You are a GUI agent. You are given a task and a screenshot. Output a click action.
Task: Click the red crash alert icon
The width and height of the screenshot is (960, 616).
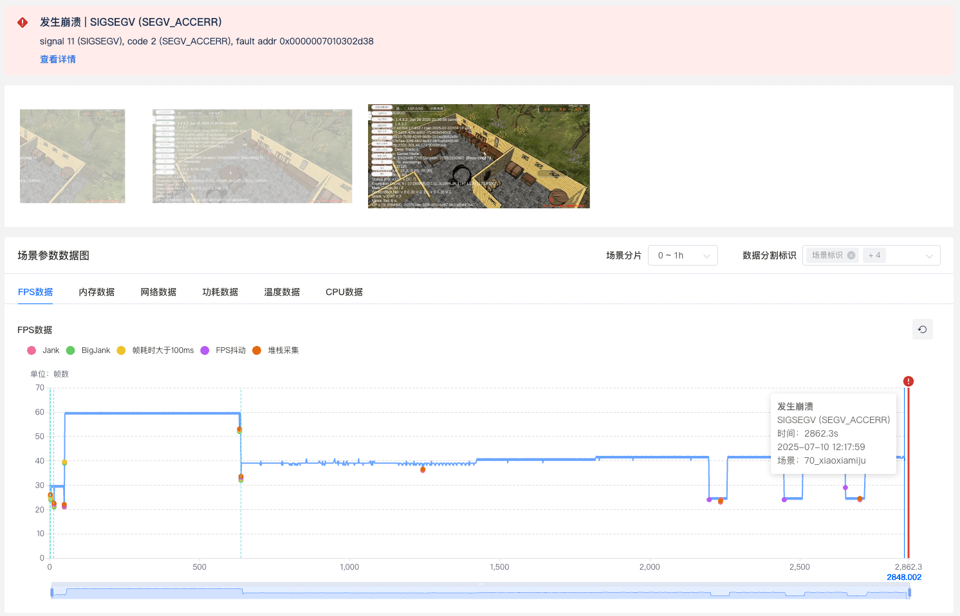(23, 23)
